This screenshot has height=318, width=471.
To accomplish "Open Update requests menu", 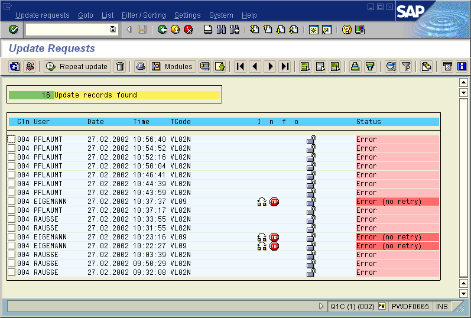I will [x=43, y=15].
